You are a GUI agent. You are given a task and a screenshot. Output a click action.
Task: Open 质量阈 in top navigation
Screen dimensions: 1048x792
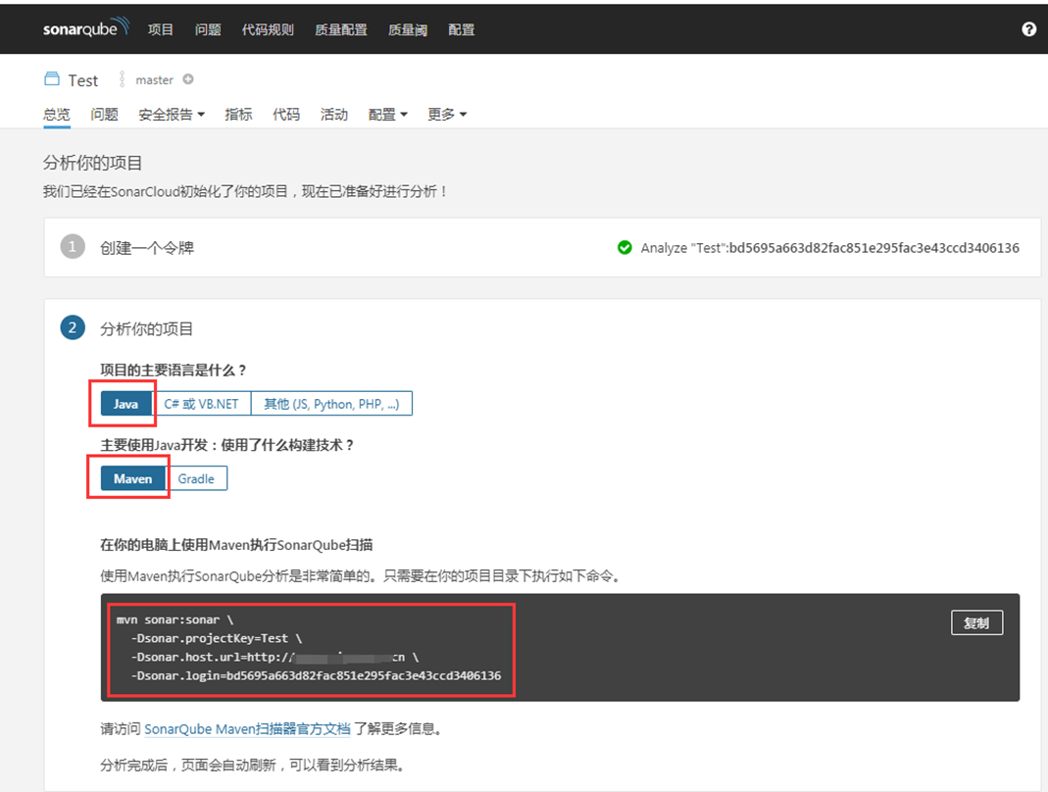coord(408,29)
